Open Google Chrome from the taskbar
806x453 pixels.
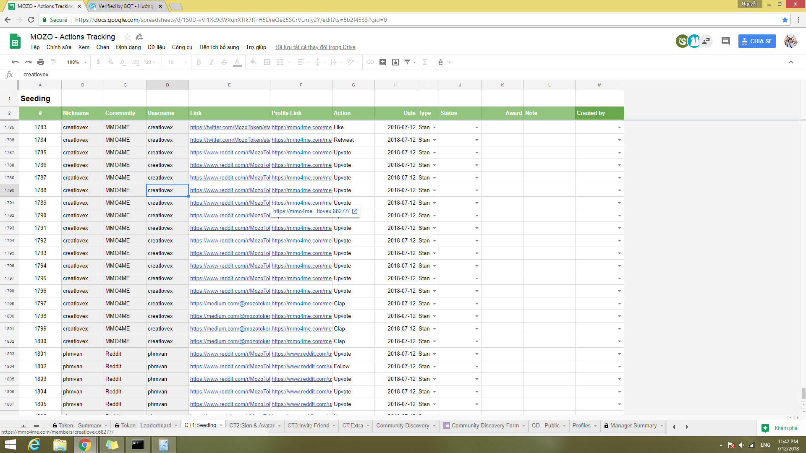(x=85, y=445)
